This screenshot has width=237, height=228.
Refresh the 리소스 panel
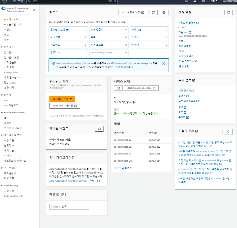click(153, 12)
